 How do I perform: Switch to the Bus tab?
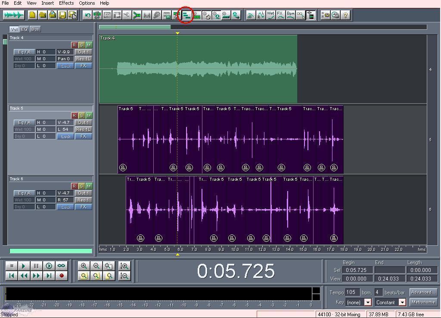35,29
